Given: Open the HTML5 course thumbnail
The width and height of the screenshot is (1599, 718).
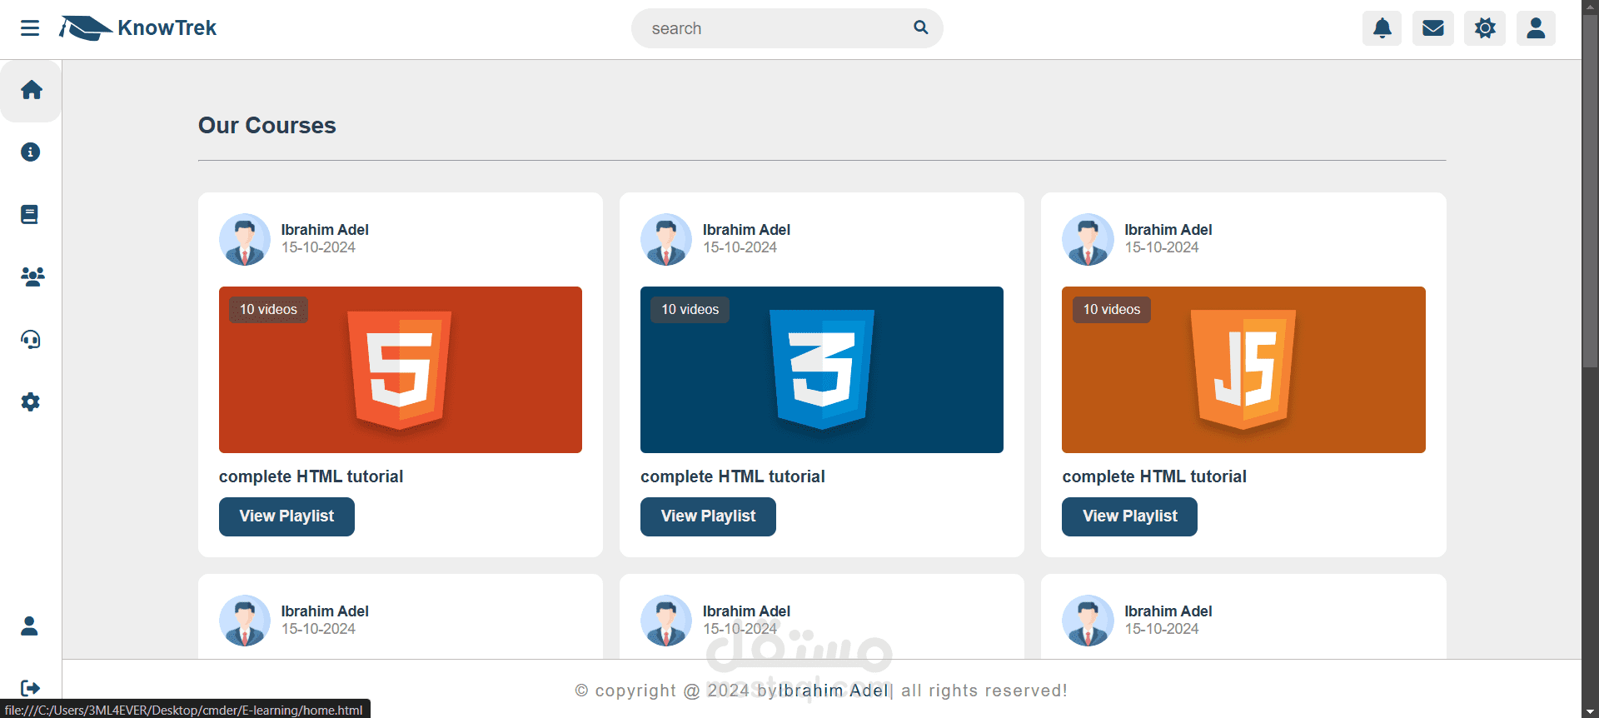Looking at the screenshot, I should click(401, 370).
